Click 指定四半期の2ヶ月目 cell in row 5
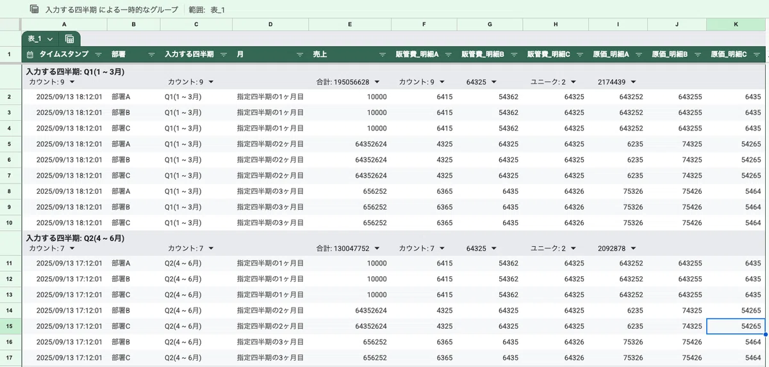The width and height of the screenshot is (769, 367). (x=270, y=144)
